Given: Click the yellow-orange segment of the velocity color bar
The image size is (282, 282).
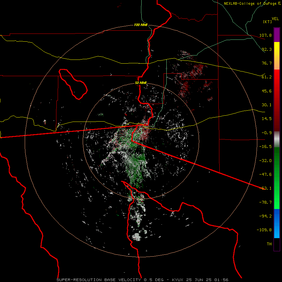Looking at the screenshot, I should pos(277,56).
